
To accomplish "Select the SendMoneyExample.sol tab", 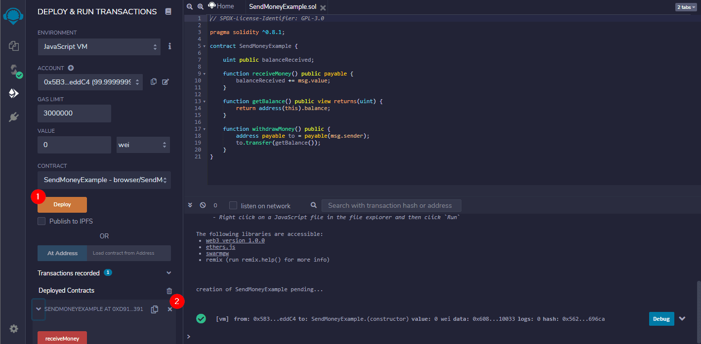I will [282, 7].
